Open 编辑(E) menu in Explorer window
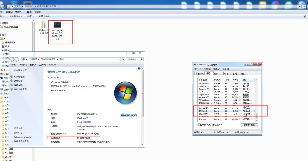This screenshot has height=161, width=308. coord(9,12)
